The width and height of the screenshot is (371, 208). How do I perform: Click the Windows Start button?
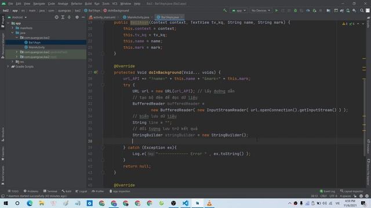(x=6, y=203)
